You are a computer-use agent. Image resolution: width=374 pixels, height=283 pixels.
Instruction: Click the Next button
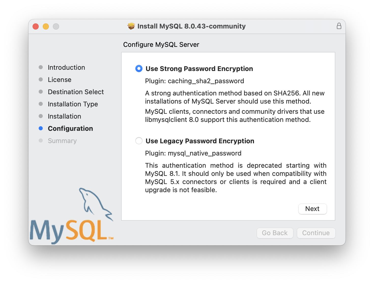312,209
